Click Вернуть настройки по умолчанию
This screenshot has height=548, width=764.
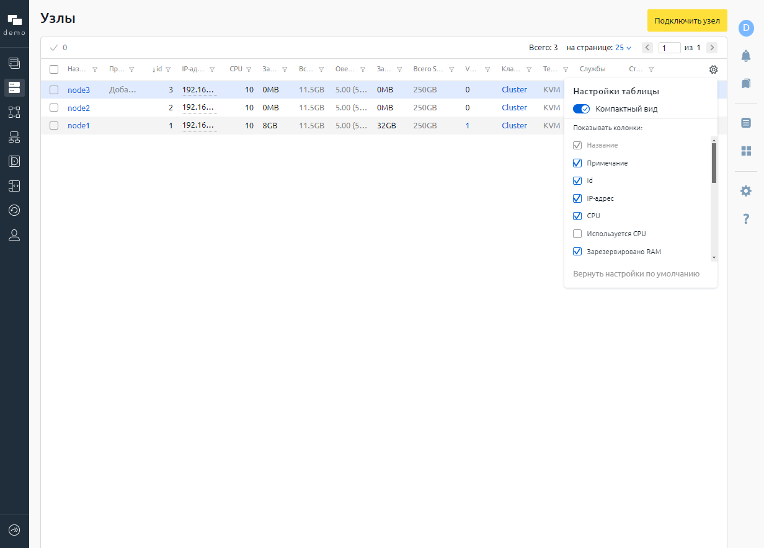point(636,274)
